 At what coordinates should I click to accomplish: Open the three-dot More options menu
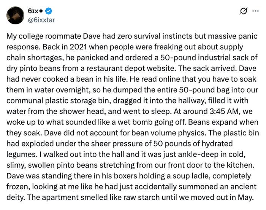point(255,11)
